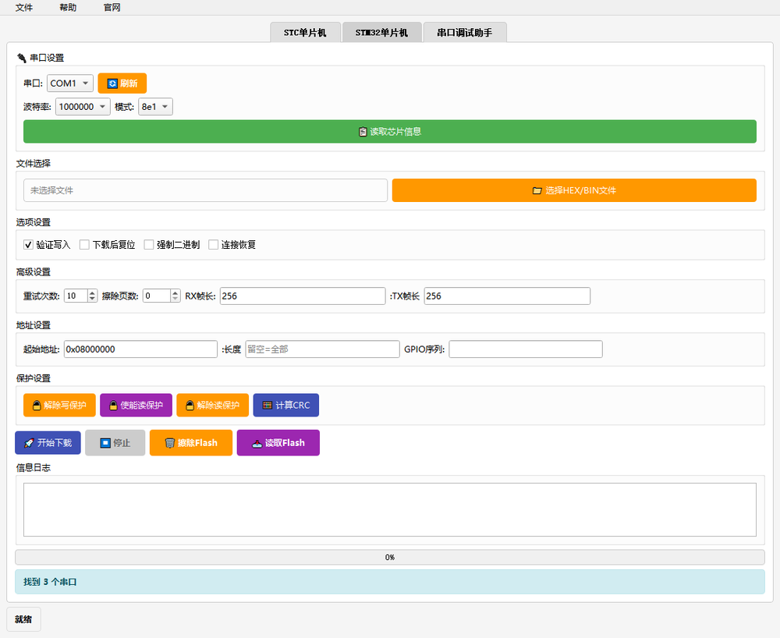This screenshot has height=638, width=780.
Task: Click the calculator icon on 计算CRC
Action: [268, 406]
